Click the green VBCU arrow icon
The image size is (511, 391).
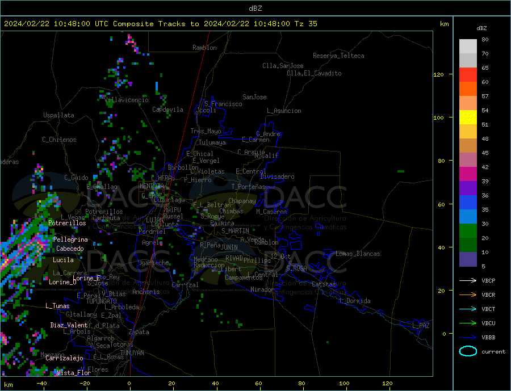(468, 323)
